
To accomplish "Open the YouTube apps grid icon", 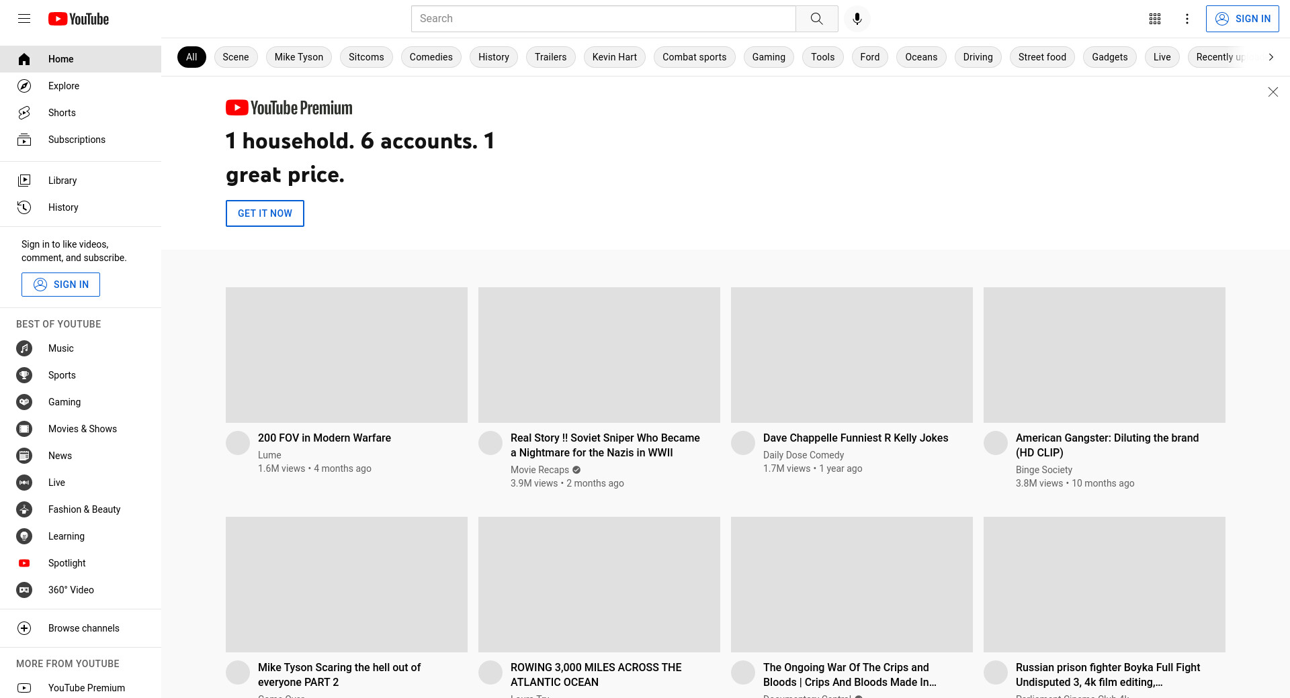I will click(x=1155, y=19).
